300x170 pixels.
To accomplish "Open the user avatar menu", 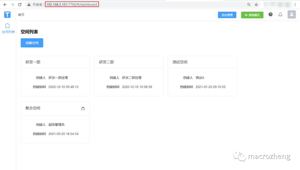I will pyautogui.click(x=292, y=14).
